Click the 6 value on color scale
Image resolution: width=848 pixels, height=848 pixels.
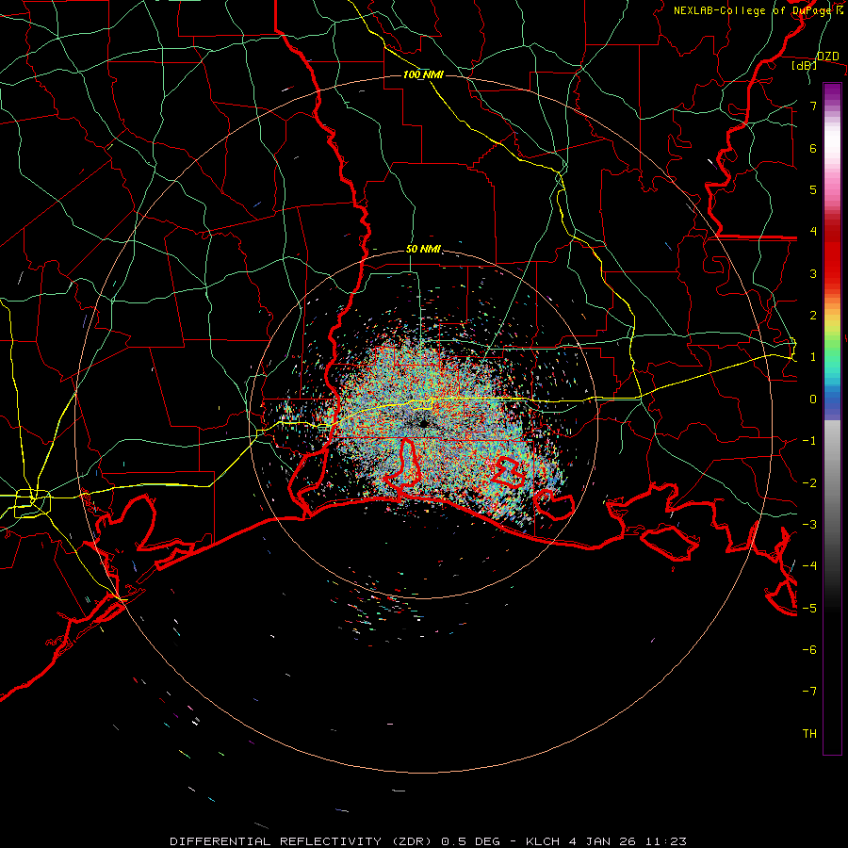click(813, 148)
